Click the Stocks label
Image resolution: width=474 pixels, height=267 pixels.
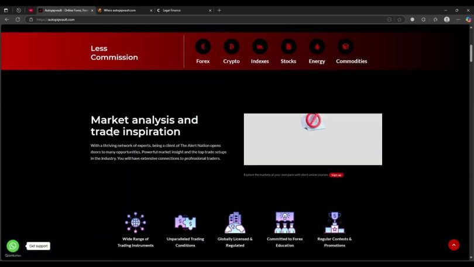(x=288, y=61)
